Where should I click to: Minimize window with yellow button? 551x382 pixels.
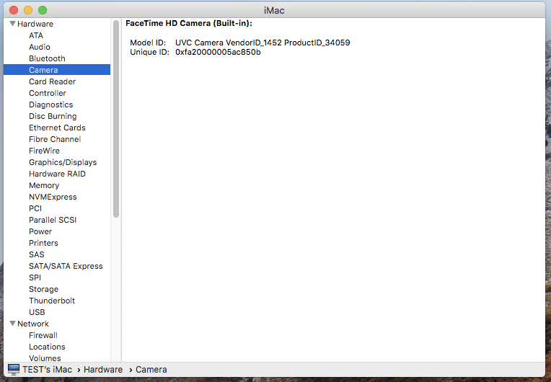tap(28, 10)
